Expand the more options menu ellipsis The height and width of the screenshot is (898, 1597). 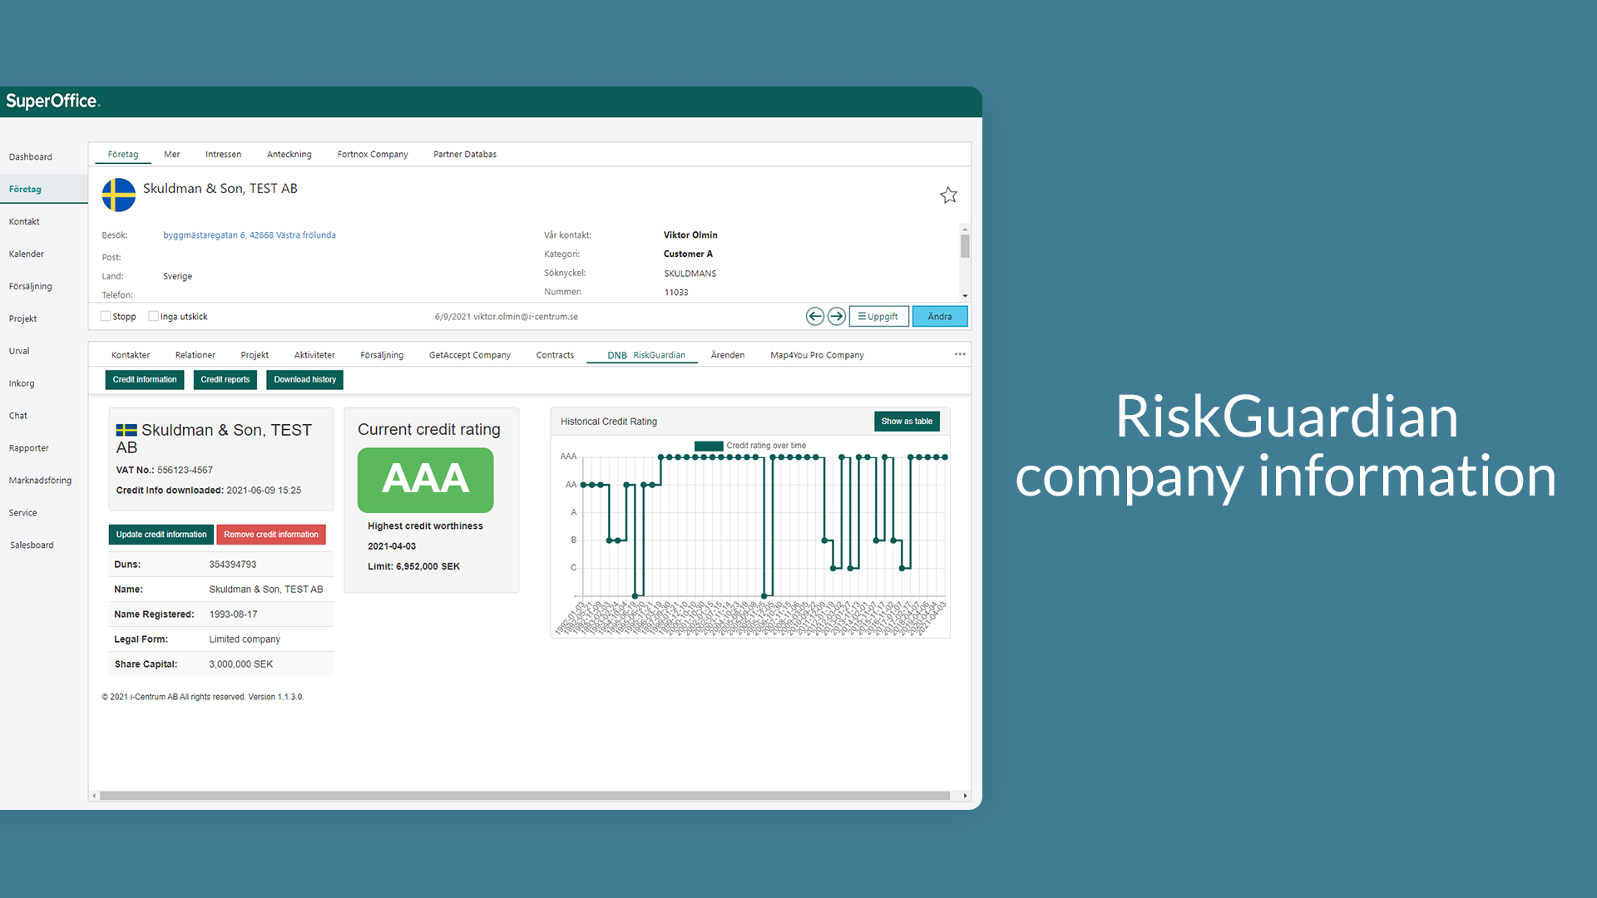coord(960,354)
